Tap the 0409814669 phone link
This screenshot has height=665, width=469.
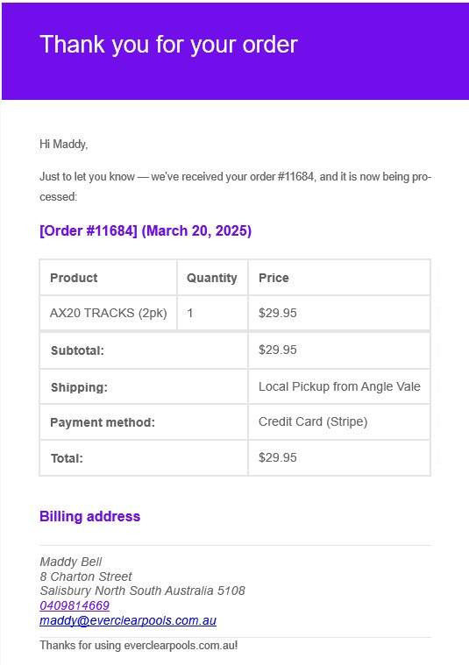click(75, 605)
